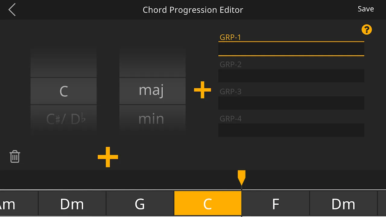Select the Dm chord after C
Viewport: 386px width, 217px height.
click(x=344, y=203)
